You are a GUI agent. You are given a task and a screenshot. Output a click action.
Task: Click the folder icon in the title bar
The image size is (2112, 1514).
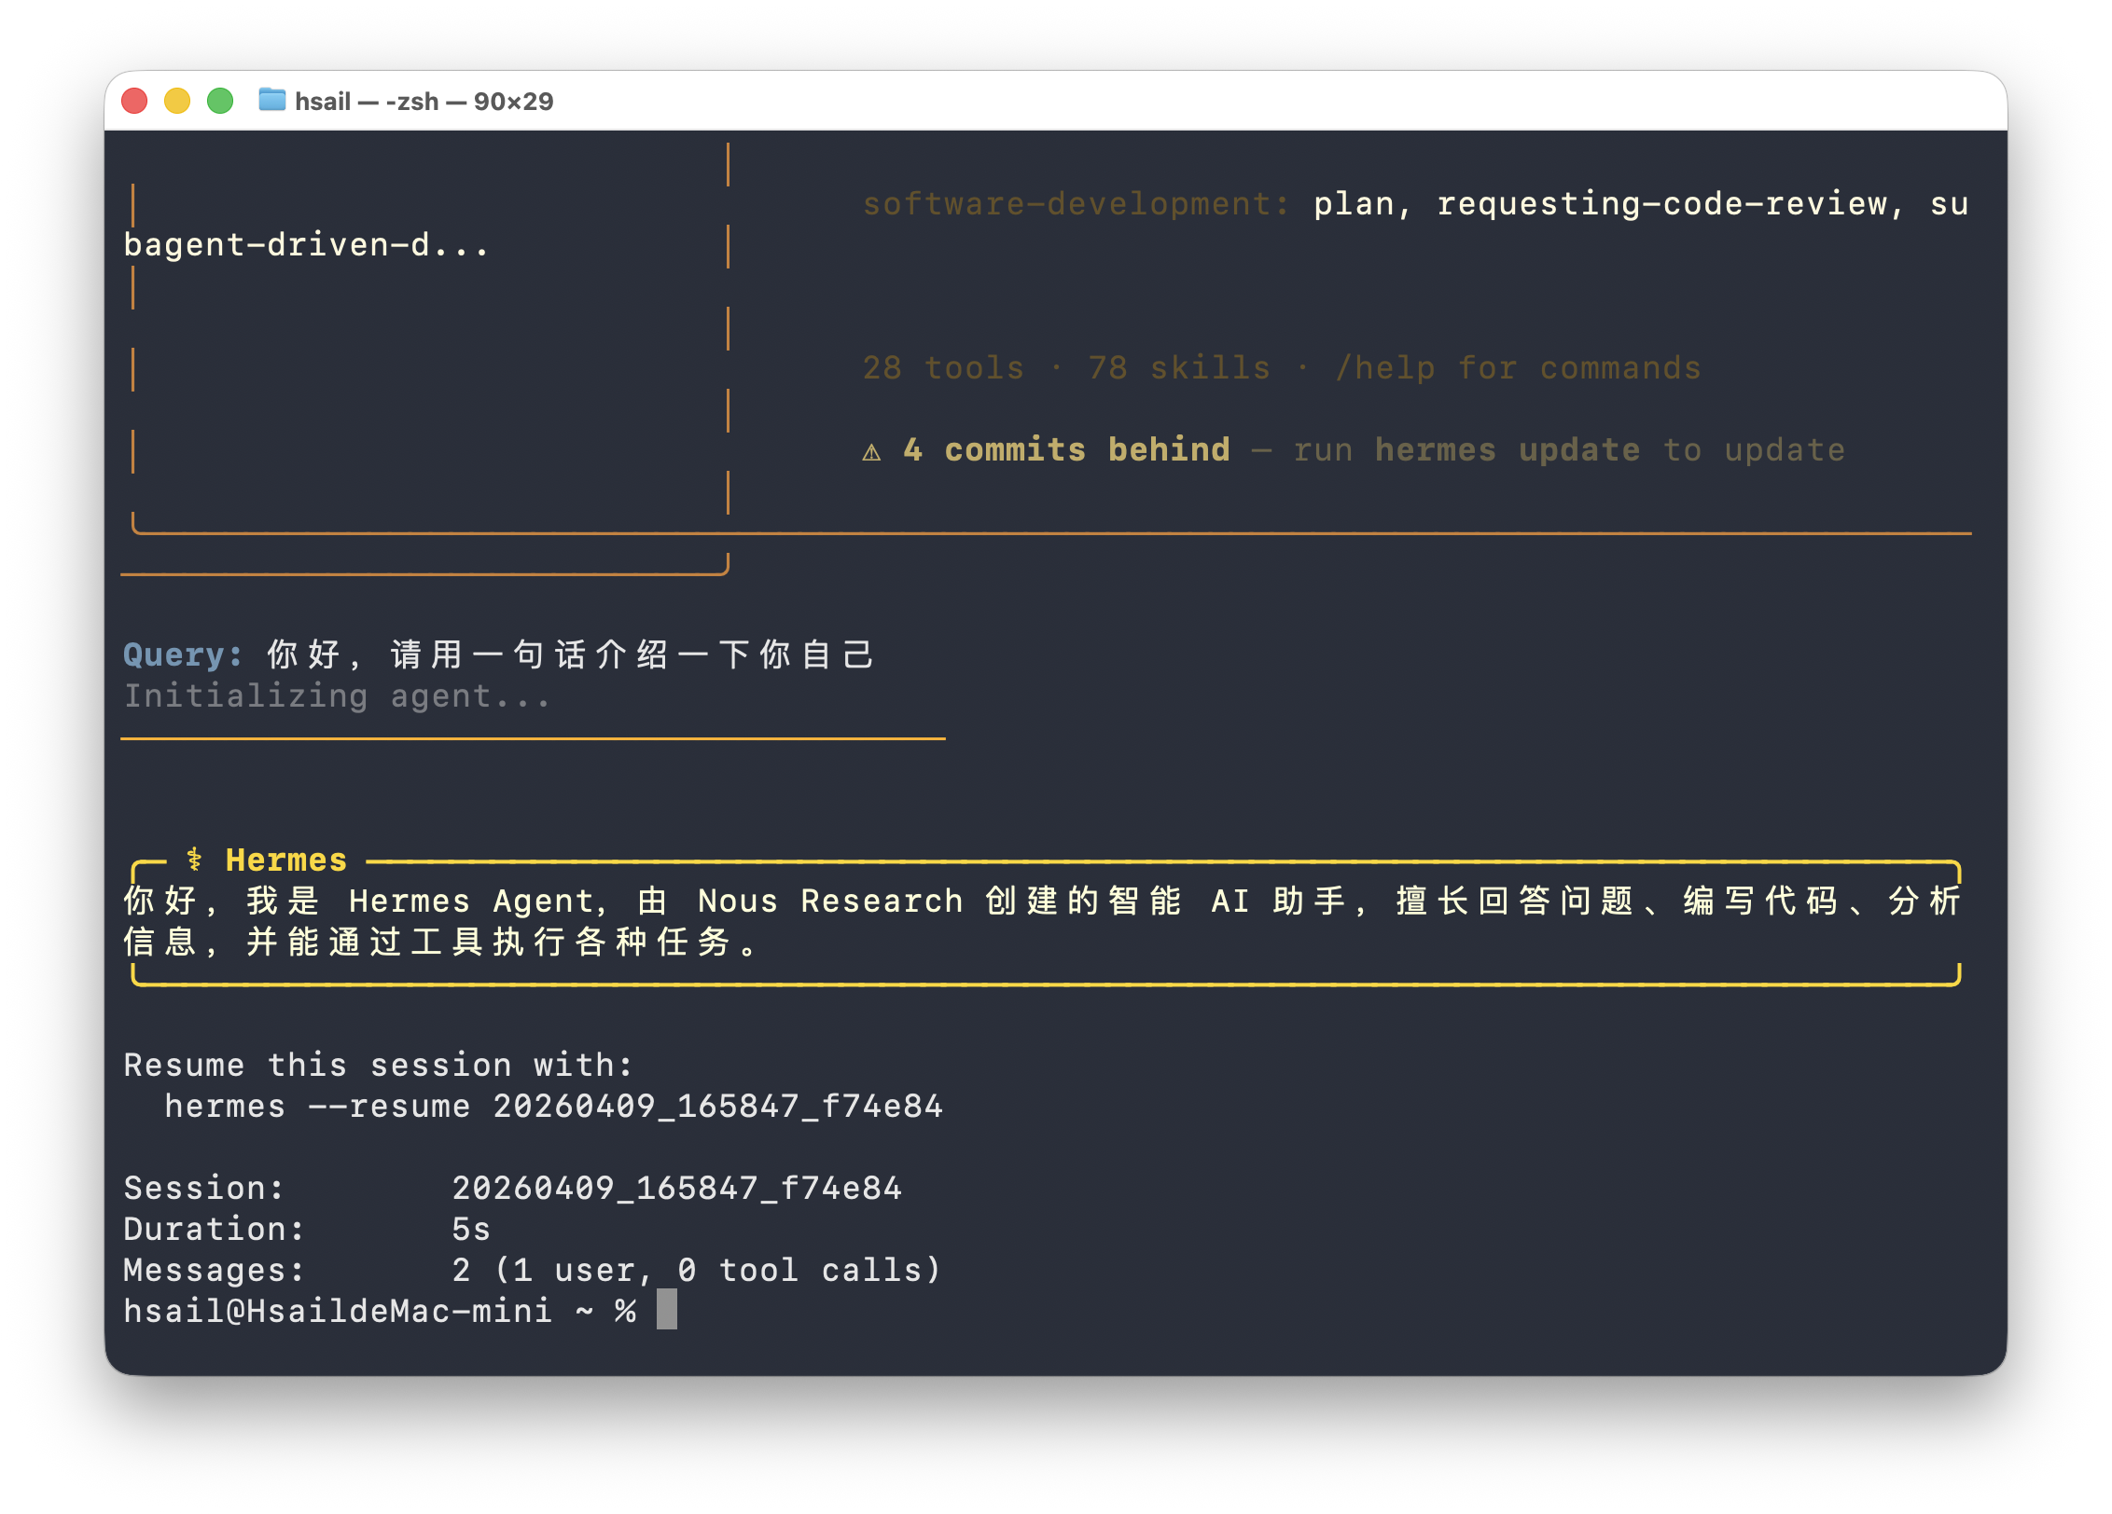point(271,100)
